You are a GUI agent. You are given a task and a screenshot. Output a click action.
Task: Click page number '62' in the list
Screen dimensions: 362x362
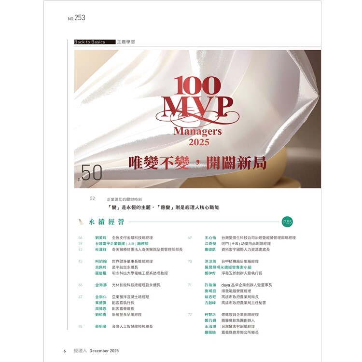pyautogui.click(x=80, y=250)
